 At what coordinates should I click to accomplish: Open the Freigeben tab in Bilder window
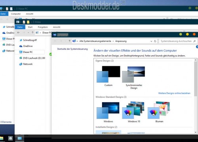coord(43,27)
